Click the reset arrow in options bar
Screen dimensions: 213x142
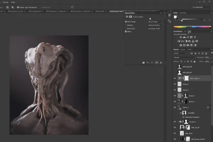72,7
